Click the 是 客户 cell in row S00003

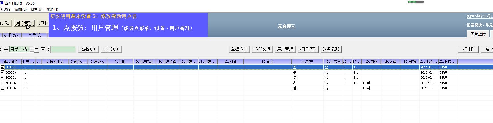coord(294,72)
